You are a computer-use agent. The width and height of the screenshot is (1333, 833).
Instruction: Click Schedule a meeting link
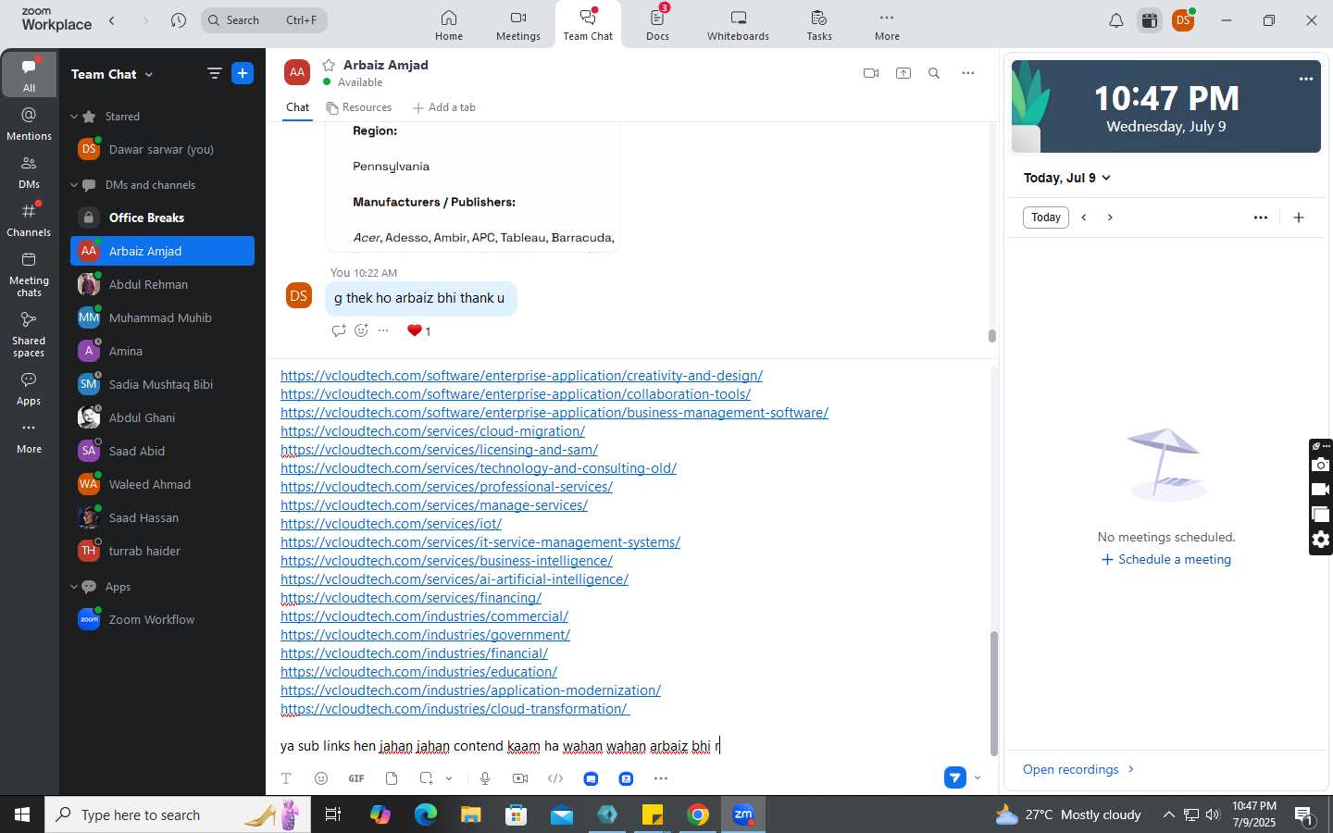[1166, 560]
